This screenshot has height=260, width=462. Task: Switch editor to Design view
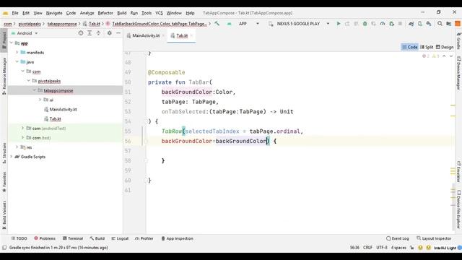coord(445,47)
